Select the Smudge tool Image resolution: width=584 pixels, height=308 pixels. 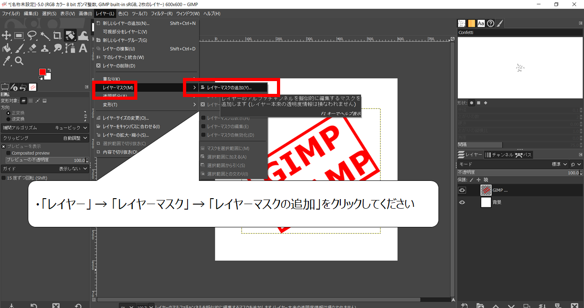click(57, 48)
